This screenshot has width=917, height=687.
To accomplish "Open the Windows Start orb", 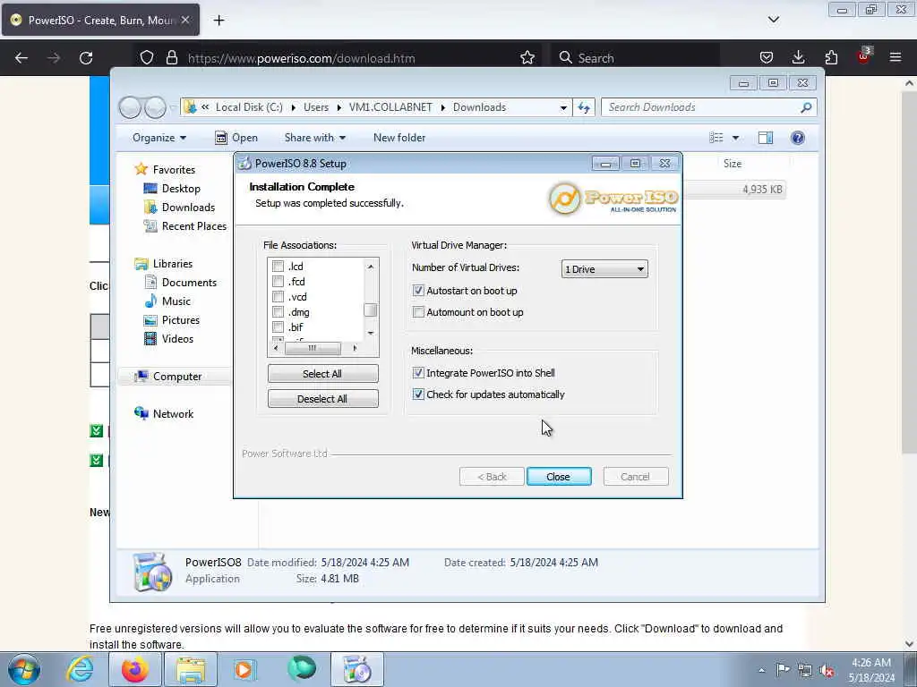I will coord(24,669).
